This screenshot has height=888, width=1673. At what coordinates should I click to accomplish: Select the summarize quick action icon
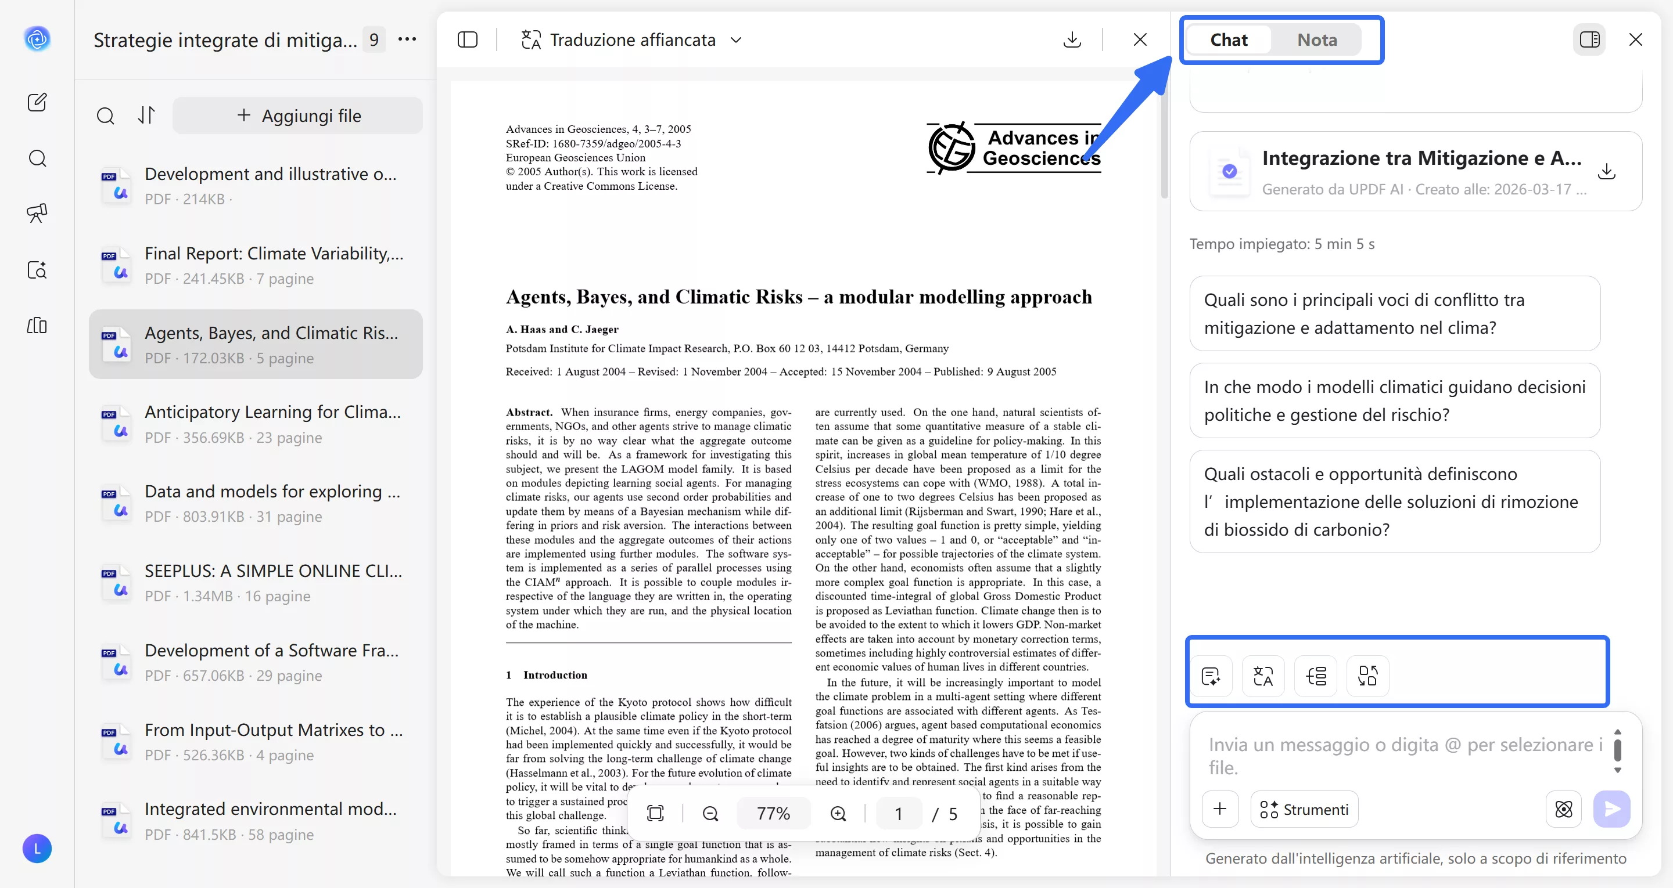(1211, 676)
